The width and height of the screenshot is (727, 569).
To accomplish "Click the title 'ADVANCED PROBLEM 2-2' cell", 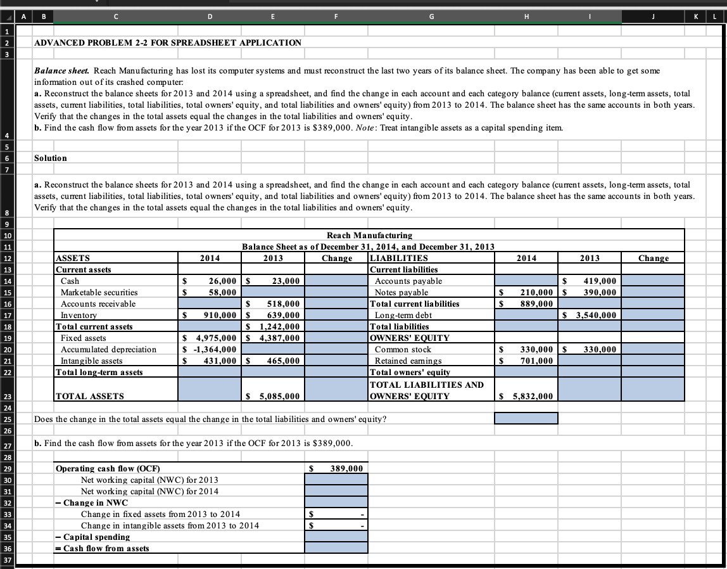I will coord(168,42).
